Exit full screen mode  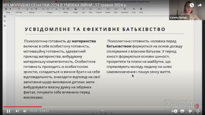(198, 111)
